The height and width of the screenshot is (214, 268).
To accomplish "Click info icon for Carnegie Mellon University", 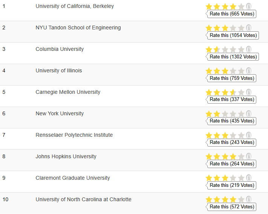I will 249,92.
